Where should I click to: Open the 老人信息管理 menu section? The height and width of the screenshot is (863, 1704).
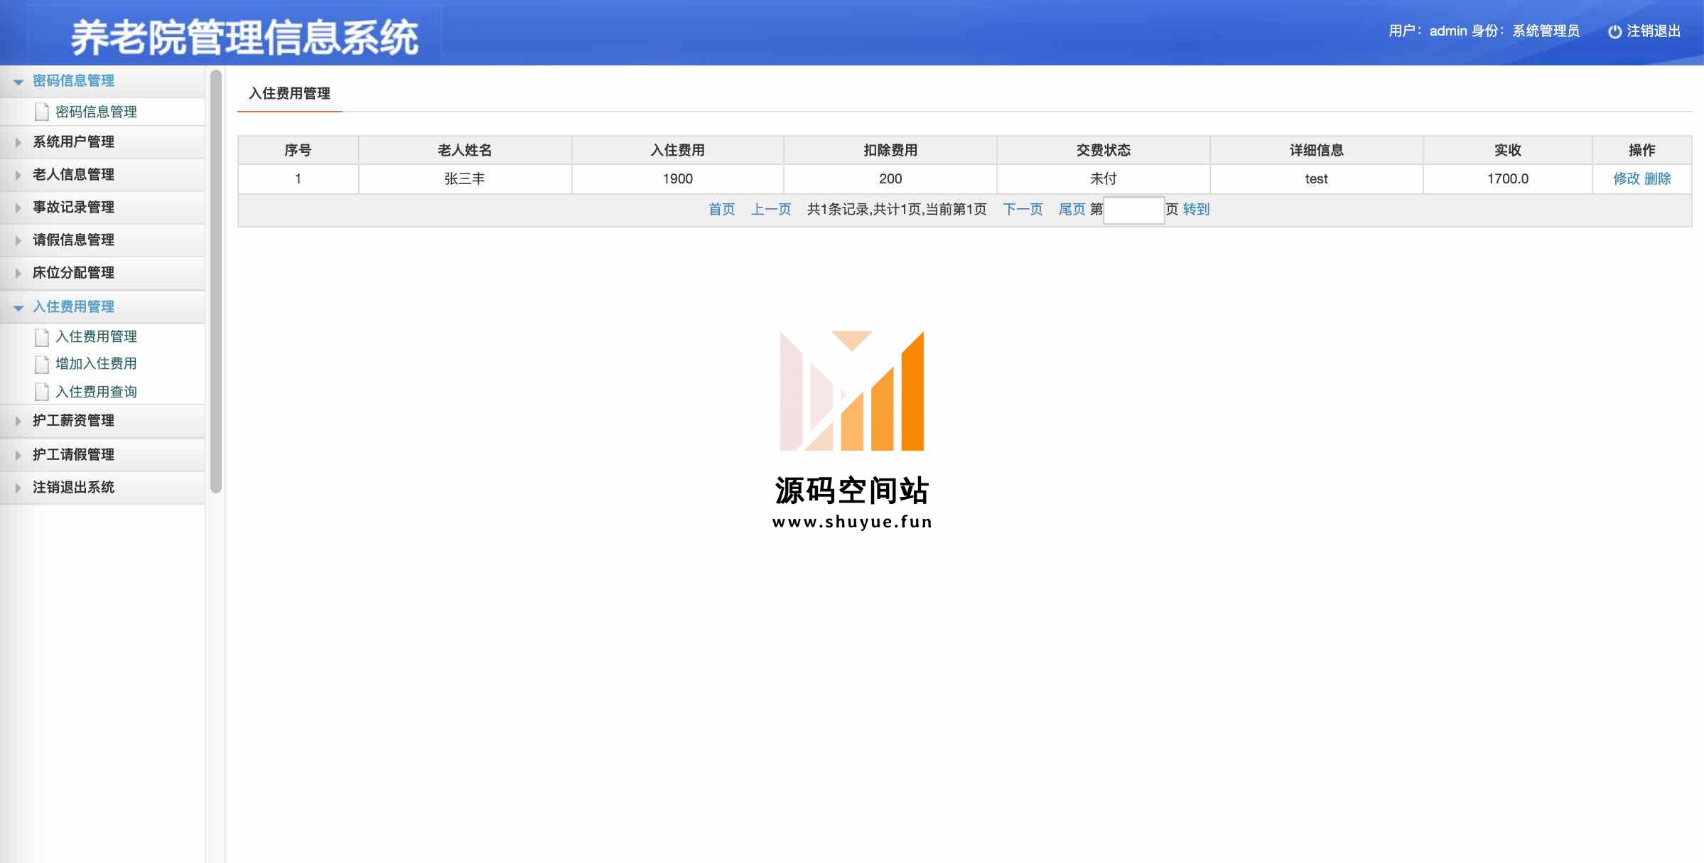(102, 175)
